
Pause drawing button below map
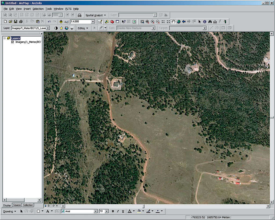[57, 206]
